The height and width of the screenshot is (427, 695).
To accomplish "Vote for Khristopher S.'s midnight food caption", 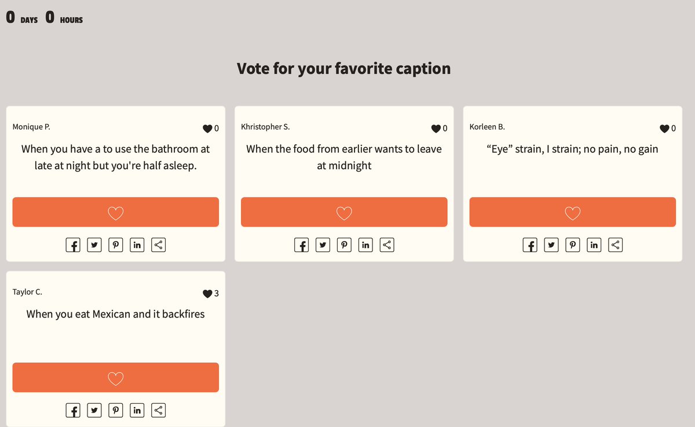I will pos(344,212).
